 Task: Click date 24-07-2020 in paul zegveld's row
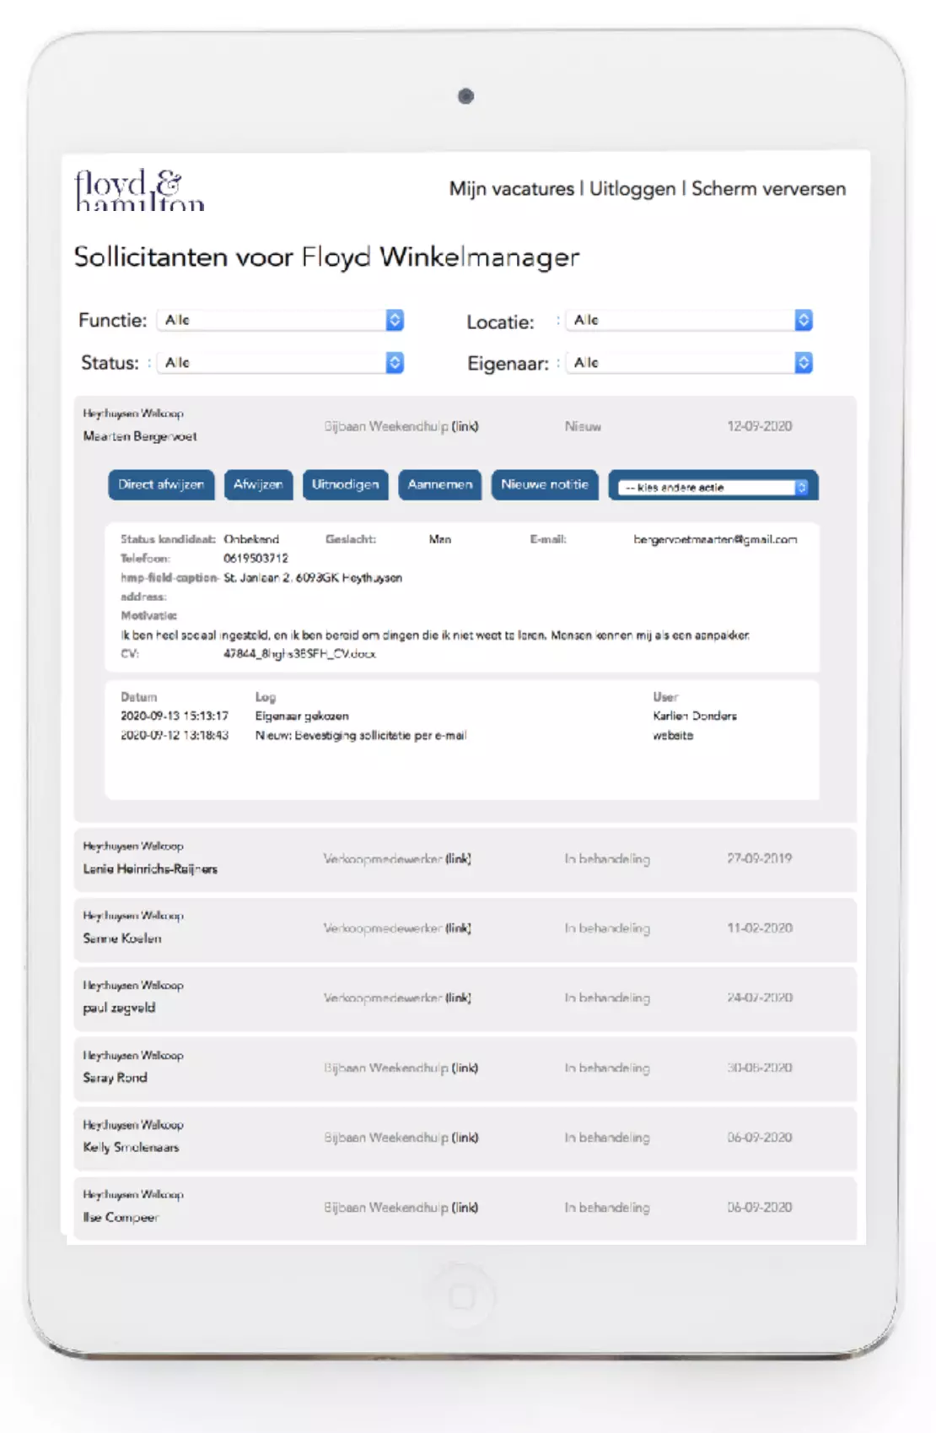click(760, 998)
